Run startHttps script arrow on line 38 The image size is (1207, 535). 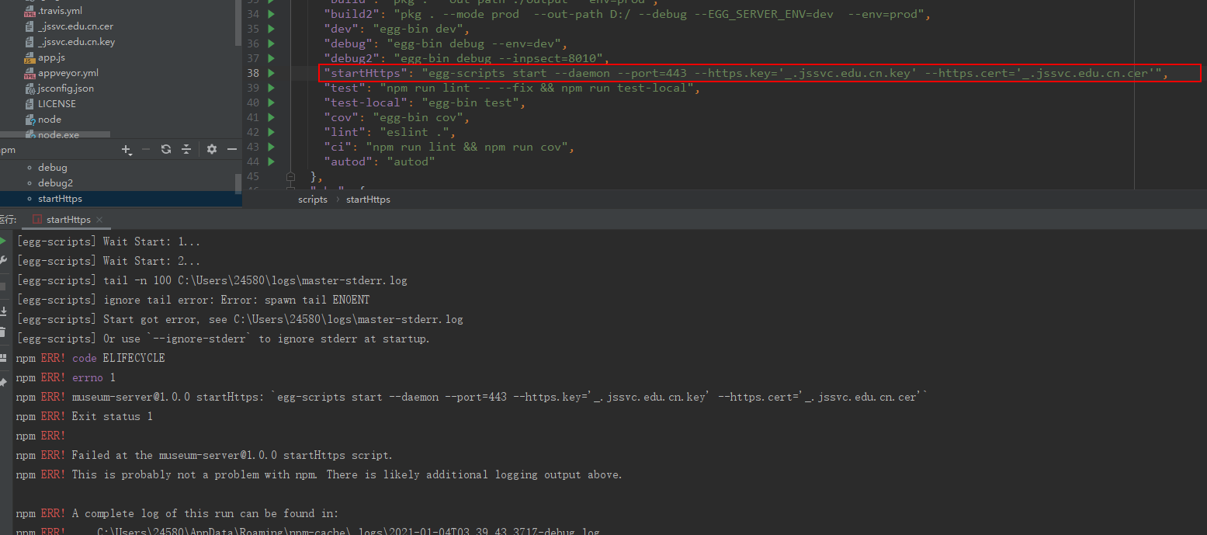coord(271,73)
